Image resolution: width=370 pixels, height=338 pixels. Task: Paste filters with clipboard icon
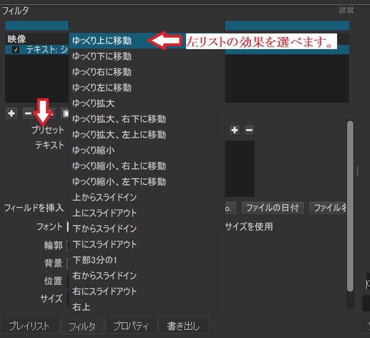click(65, 113)
